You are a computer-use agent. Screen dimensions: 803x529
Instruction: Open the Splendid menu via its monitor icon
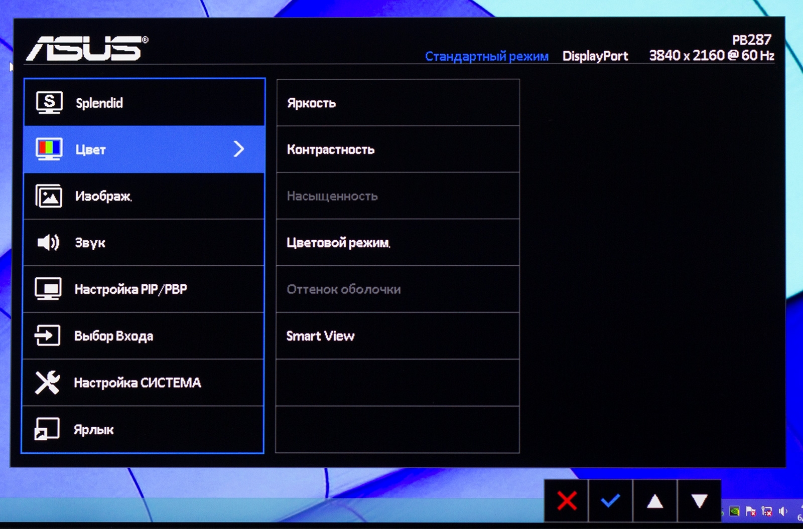[x=49, y=103]
